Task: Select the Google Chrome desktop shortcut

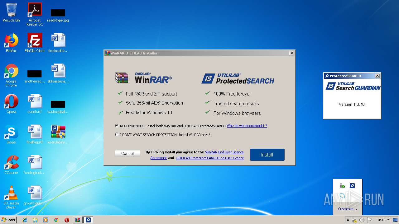Action: [x=11, y=76]
